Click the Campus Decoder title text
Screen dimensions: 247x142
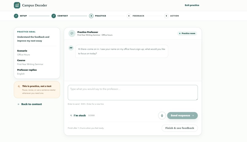pos(35,5)
